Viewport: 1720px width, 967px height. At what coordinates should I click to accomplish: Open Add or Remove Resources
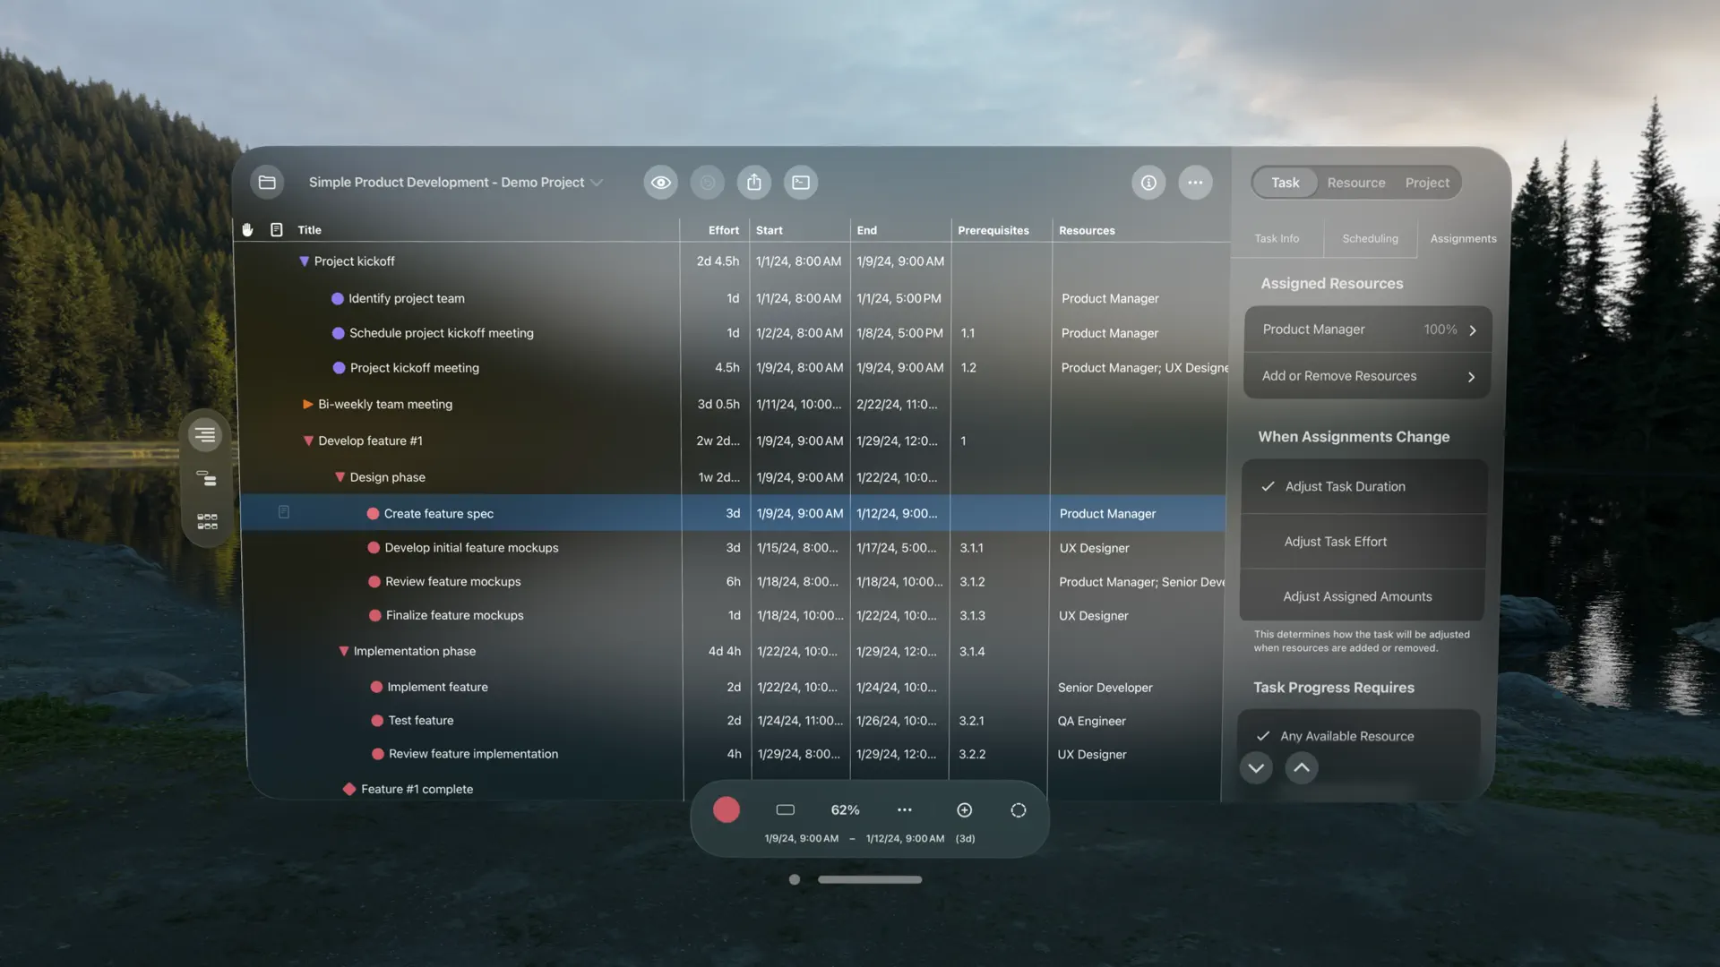click(x=1366, y=375)
